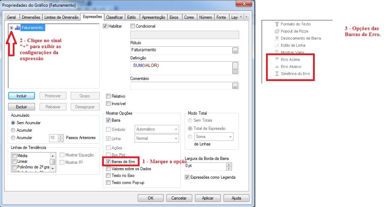Viewport: 384px width, 207px height.
Task: Open the Eixos tab
Action: click(174, 17)
